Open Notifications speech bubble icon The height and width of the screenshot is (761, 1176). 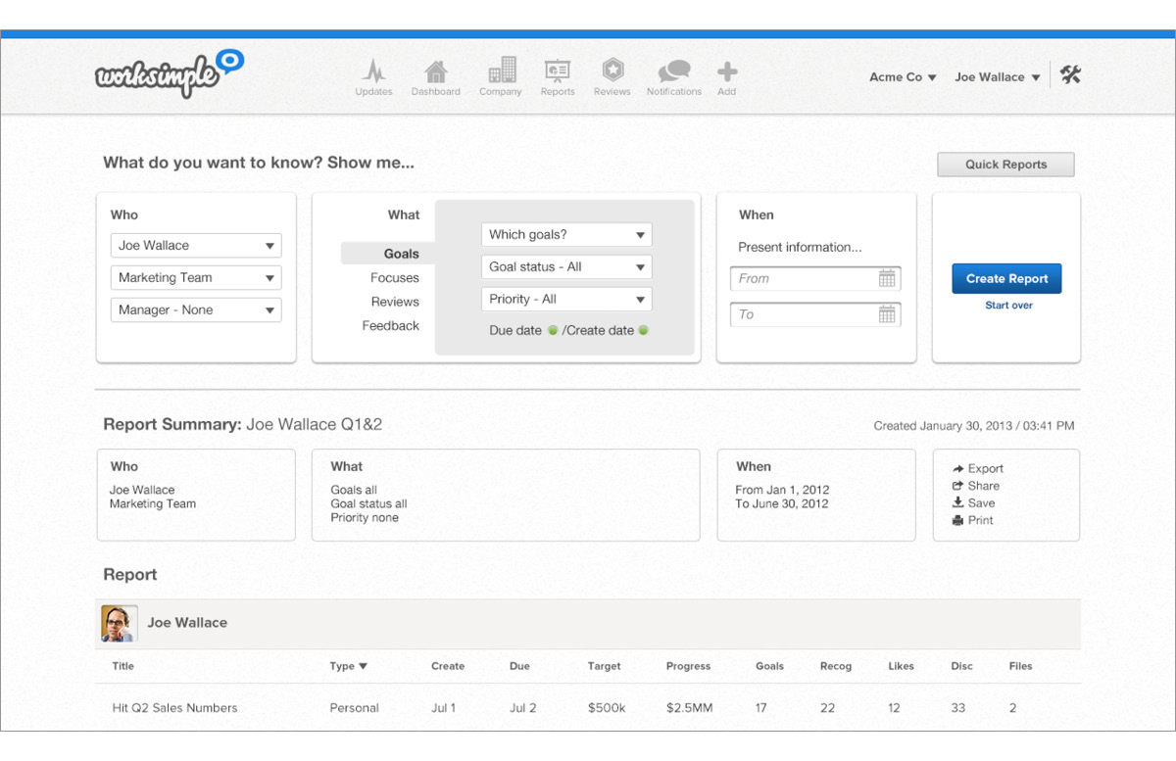pyautogui.click(x=674, y=72)
